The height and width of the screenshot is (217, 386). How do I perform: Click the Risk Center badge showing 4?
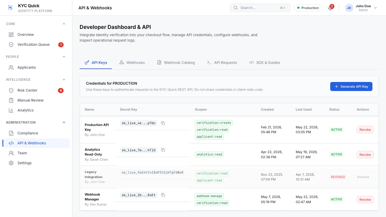point(61,90)
